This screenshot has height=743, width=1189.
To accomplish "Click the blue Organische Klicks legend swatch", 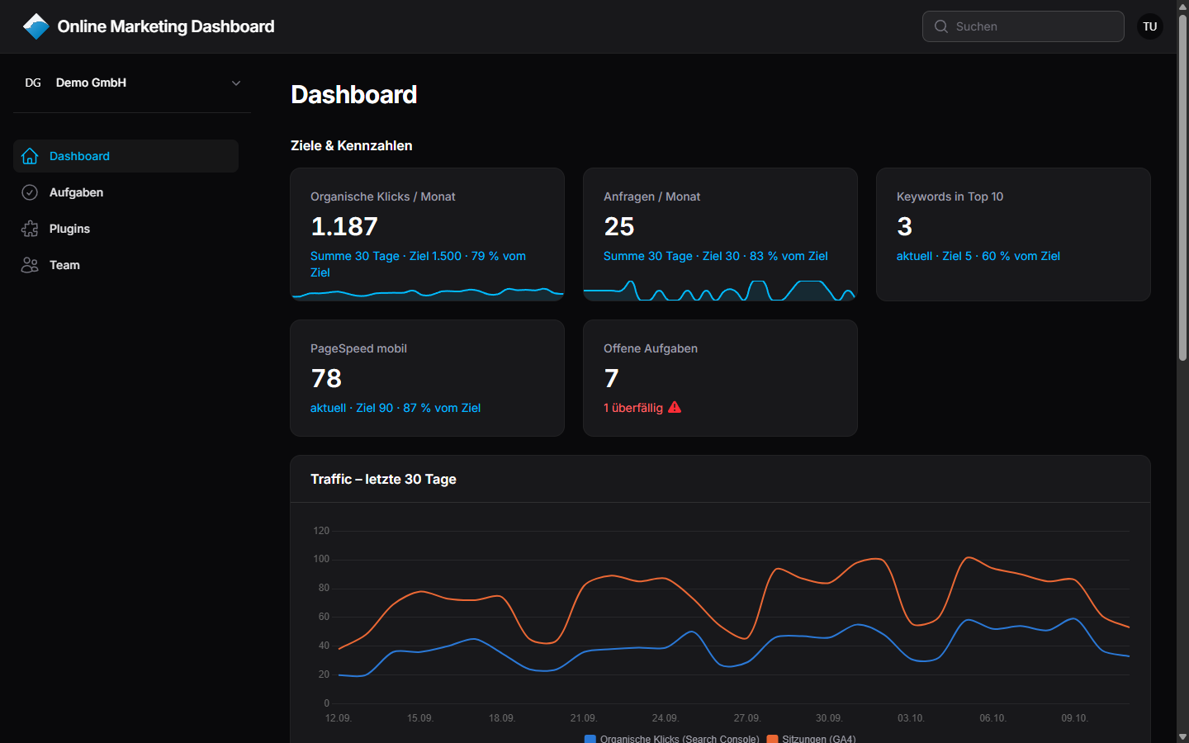I will [590, 739].
